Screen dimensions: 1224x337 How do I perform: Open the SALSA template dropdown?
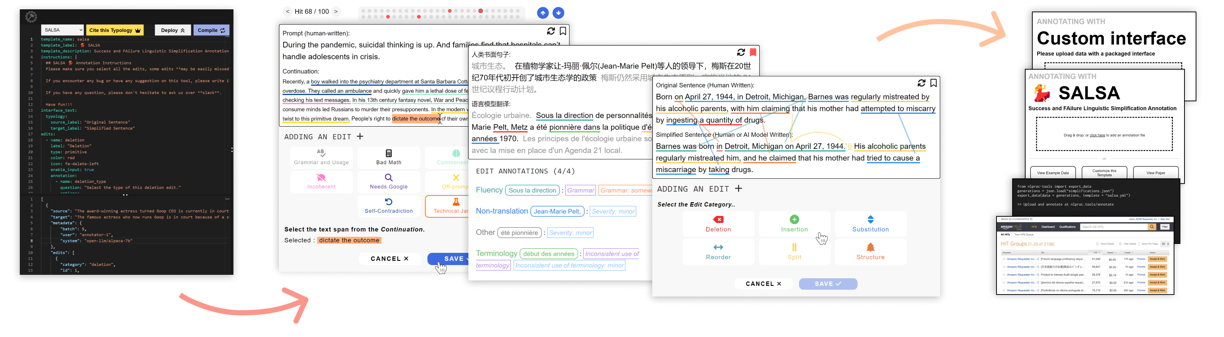coord(62,30)
